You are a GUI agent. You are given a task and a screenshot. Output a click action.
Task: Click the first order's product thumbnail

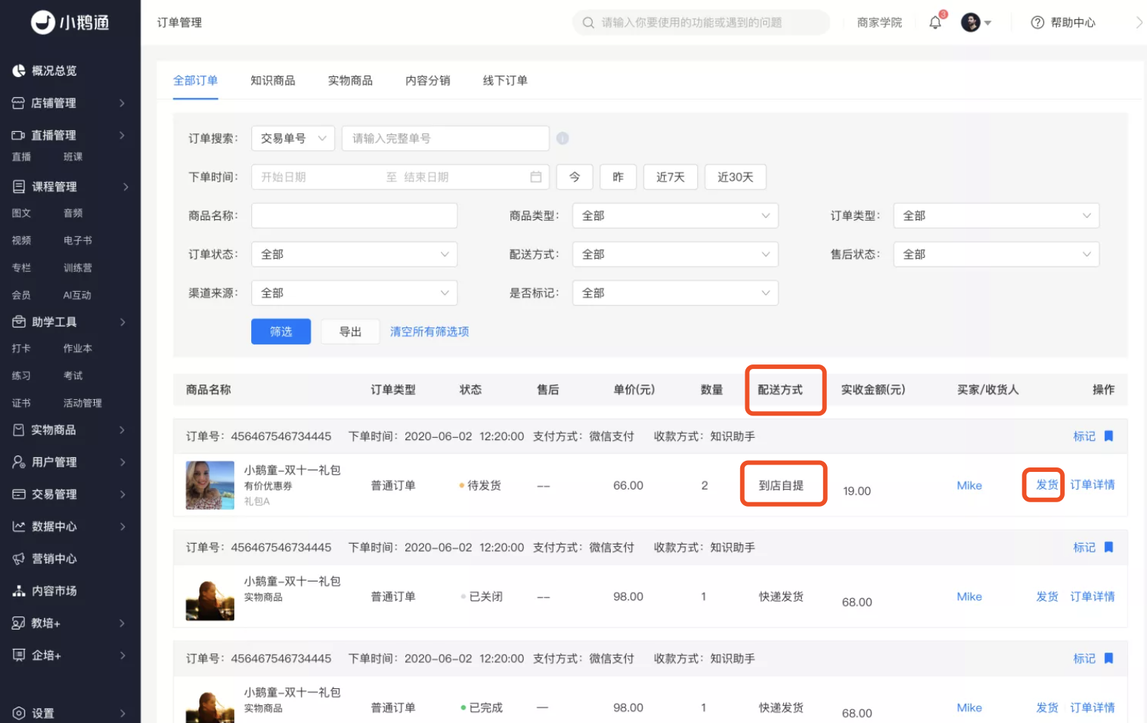[210, 485]
